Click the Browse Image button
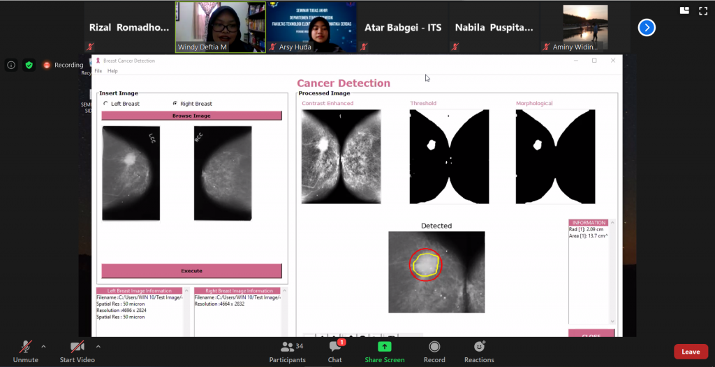This screenshot has width=715, height=367. [x=191, y=116]
